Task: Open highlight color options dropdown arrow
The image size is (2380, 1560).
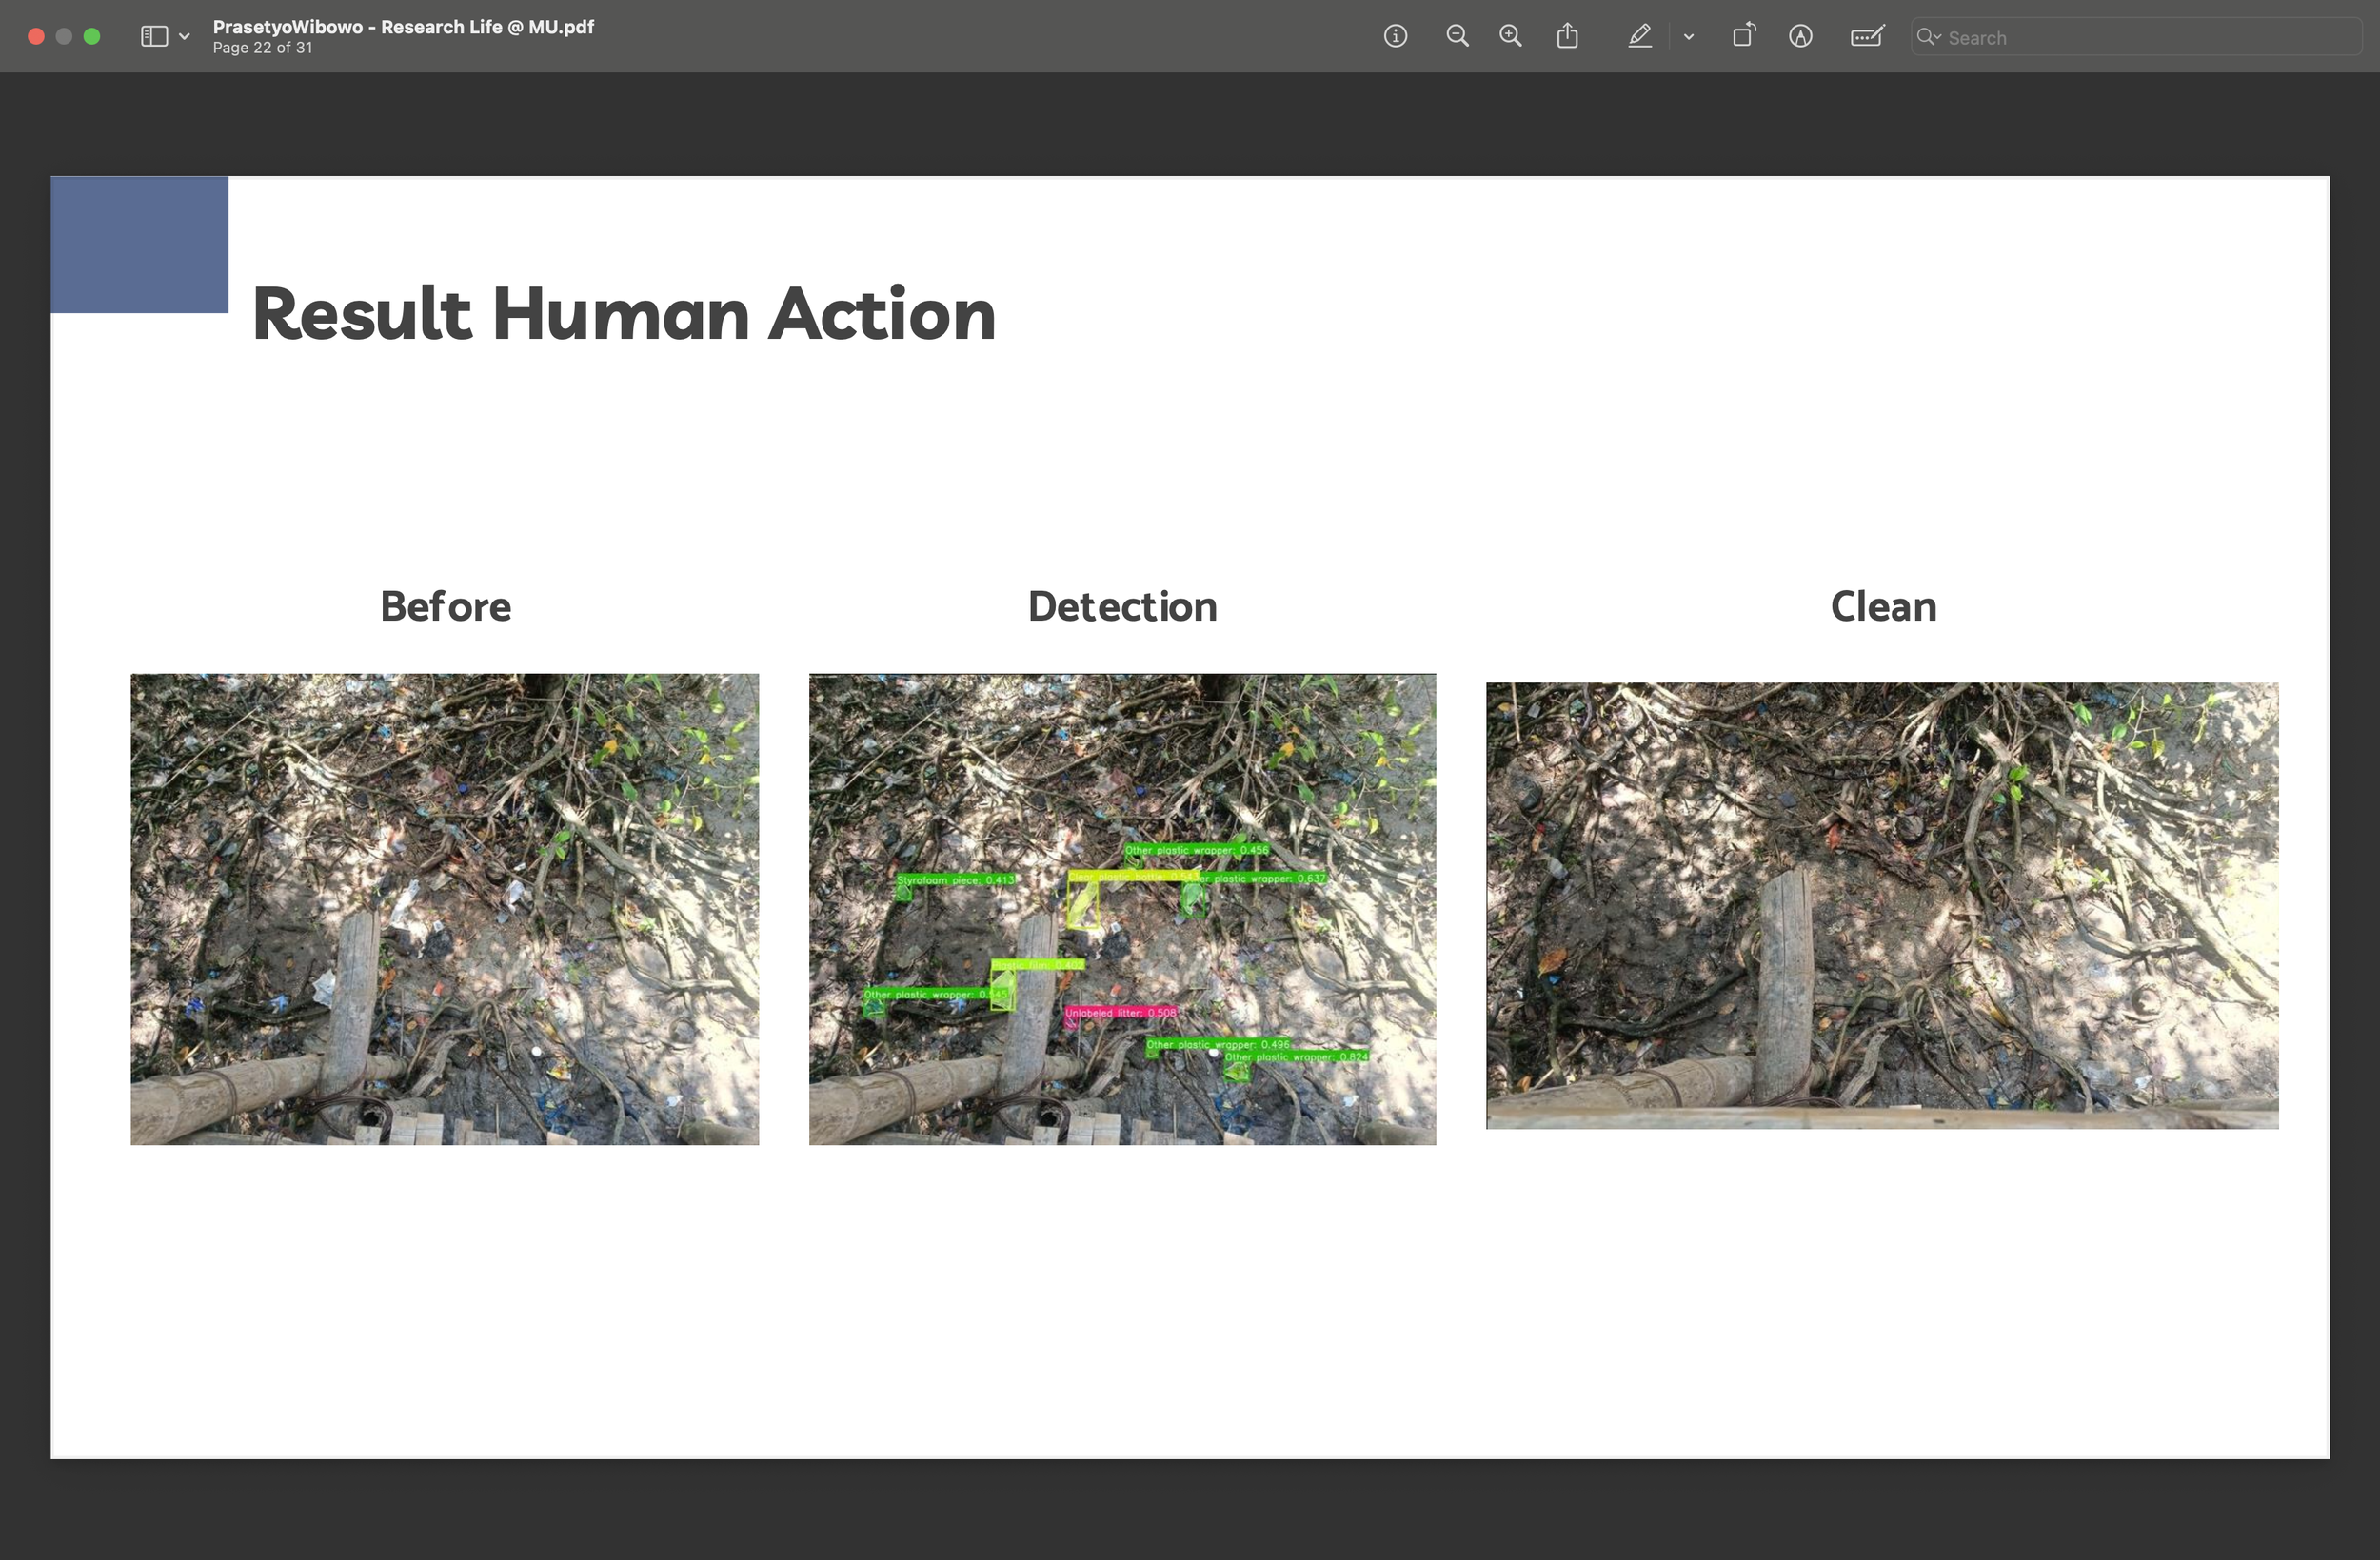Action: (x=1688, y=37)
